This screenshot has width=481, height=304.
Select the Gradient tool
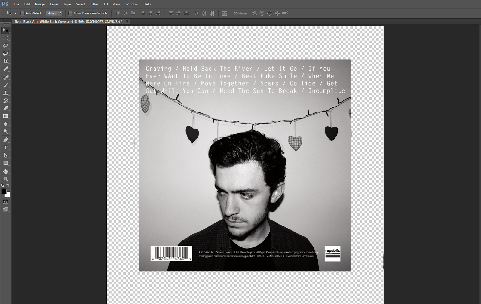[6, 116]
